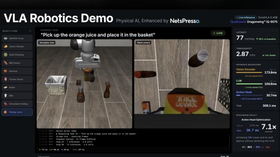Click the Robot camera label
The width and height of the screenshot is (280, 157).
[x=143, y=43]
